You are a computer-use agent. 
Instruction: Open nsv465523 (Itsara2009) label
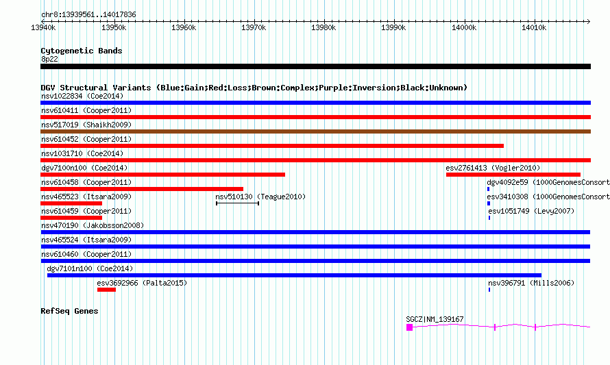click(86, 197)
